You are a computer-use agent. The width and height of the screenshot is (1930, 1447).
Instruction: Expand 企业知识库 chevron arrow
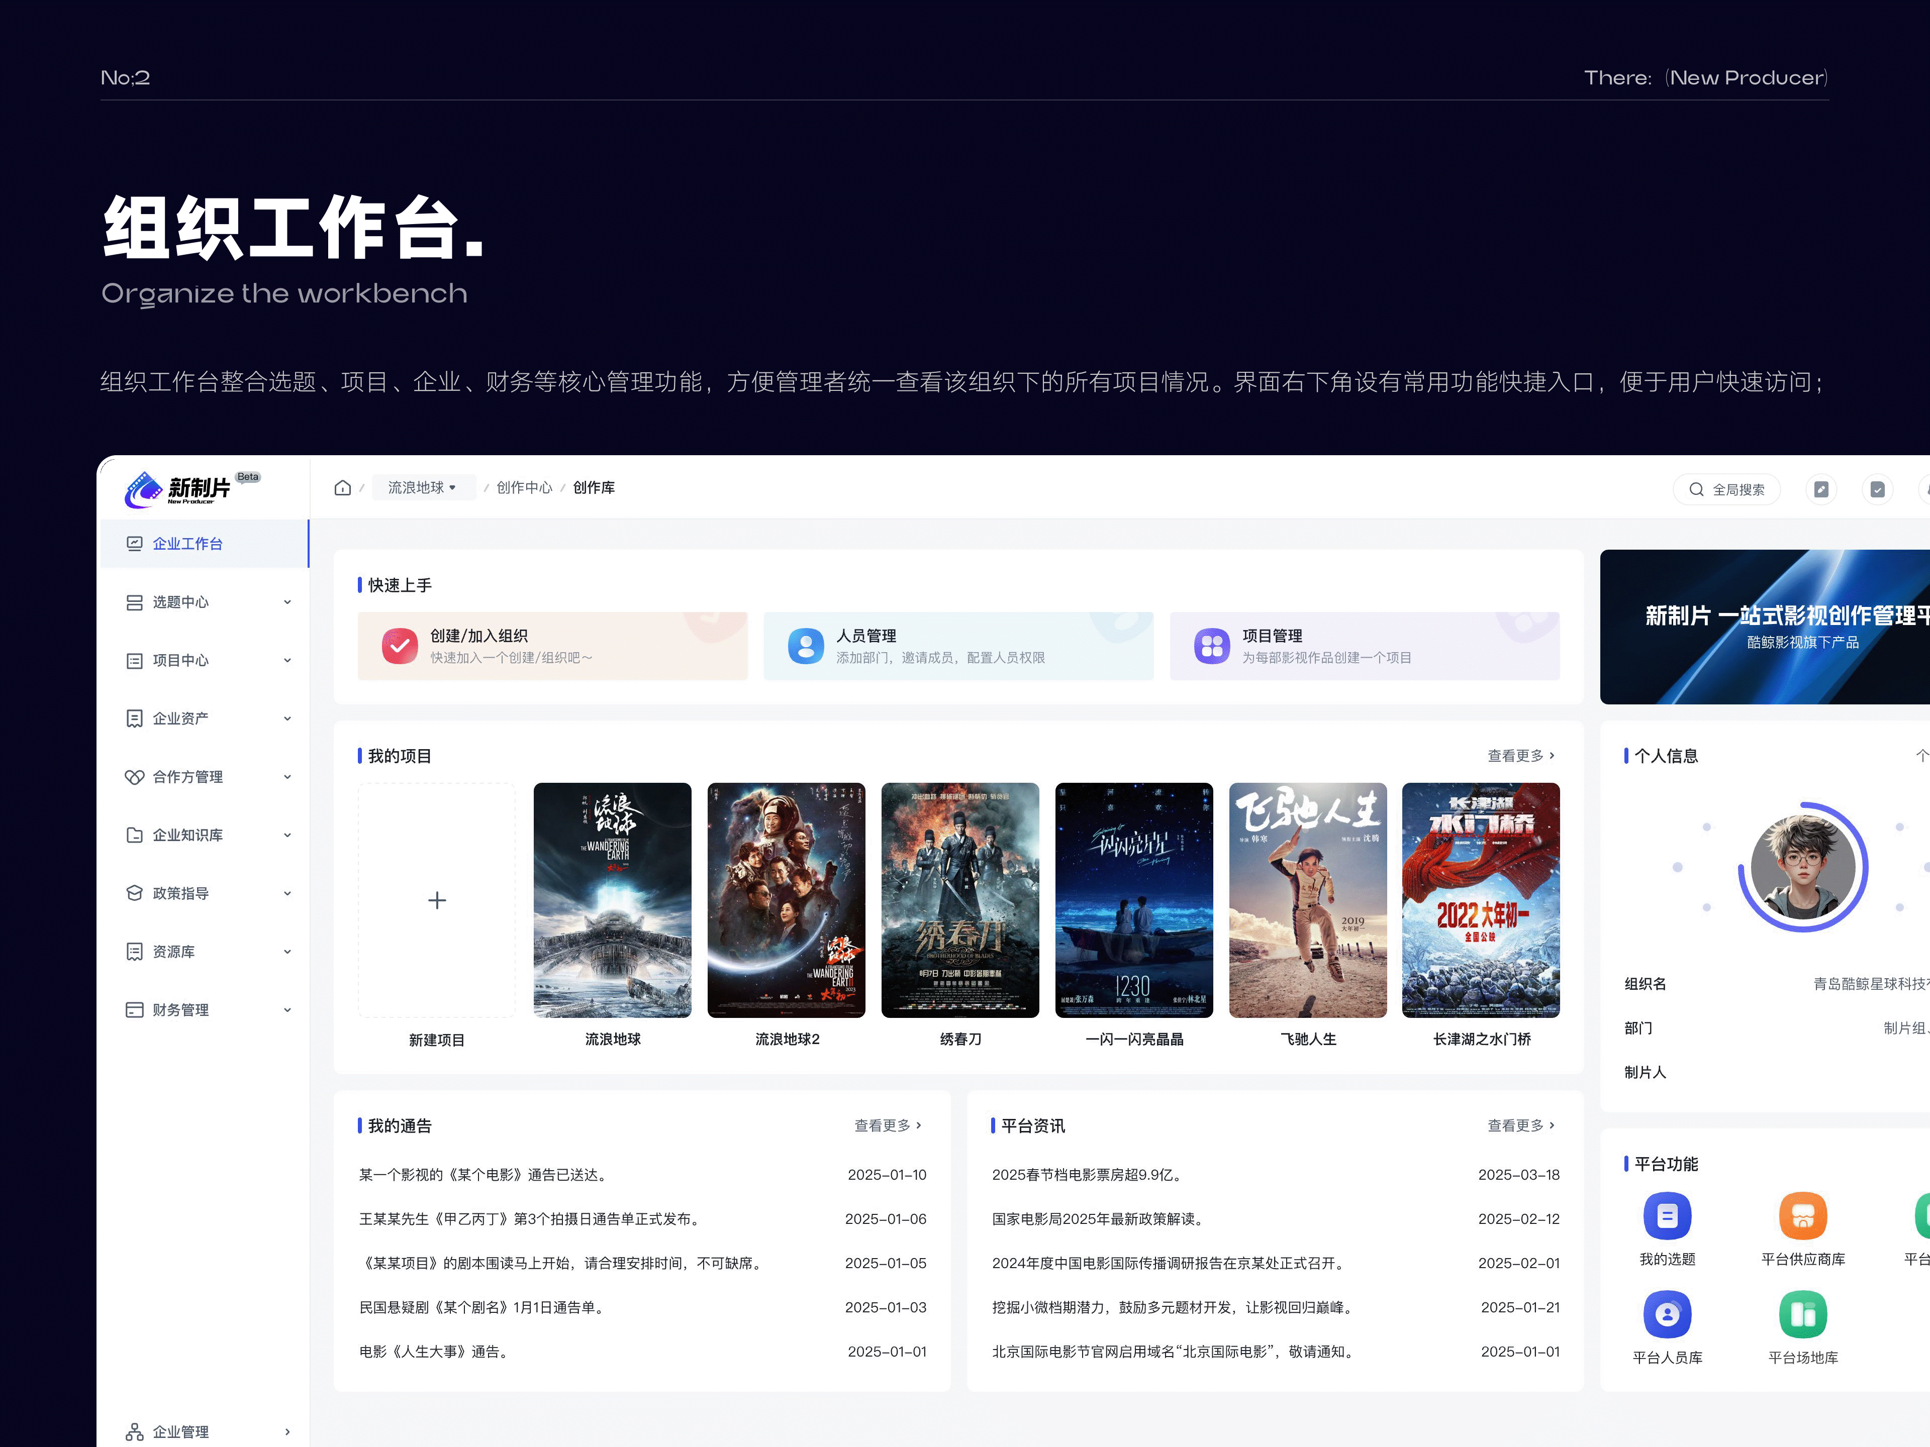(x=287, y=836)
